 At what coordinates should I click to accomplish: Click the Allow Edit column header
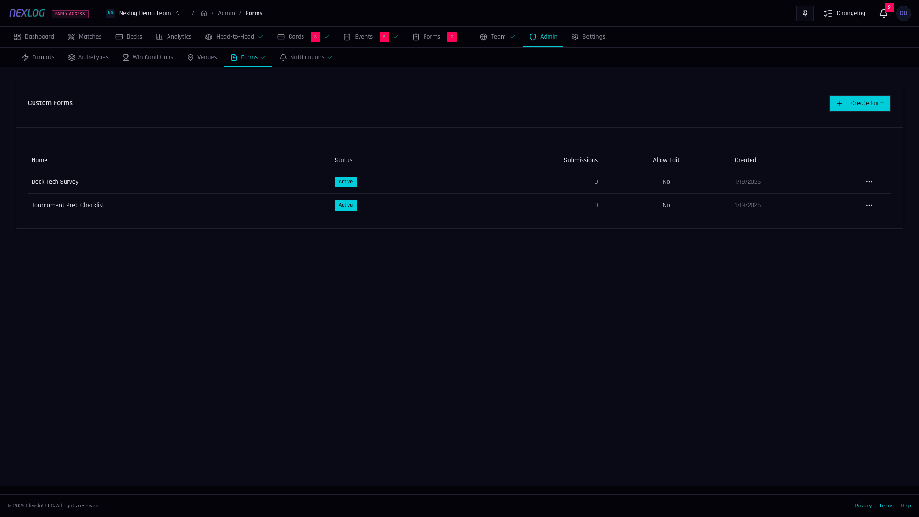pos(666,160)
